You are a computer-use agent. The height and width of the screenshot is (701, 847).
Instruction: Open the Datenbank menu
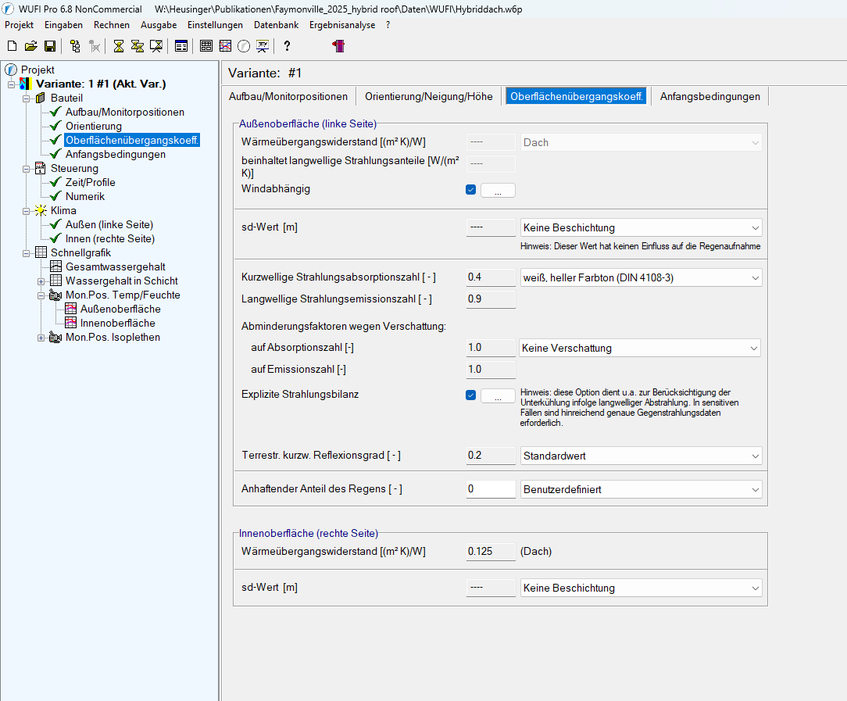point(277,25)
